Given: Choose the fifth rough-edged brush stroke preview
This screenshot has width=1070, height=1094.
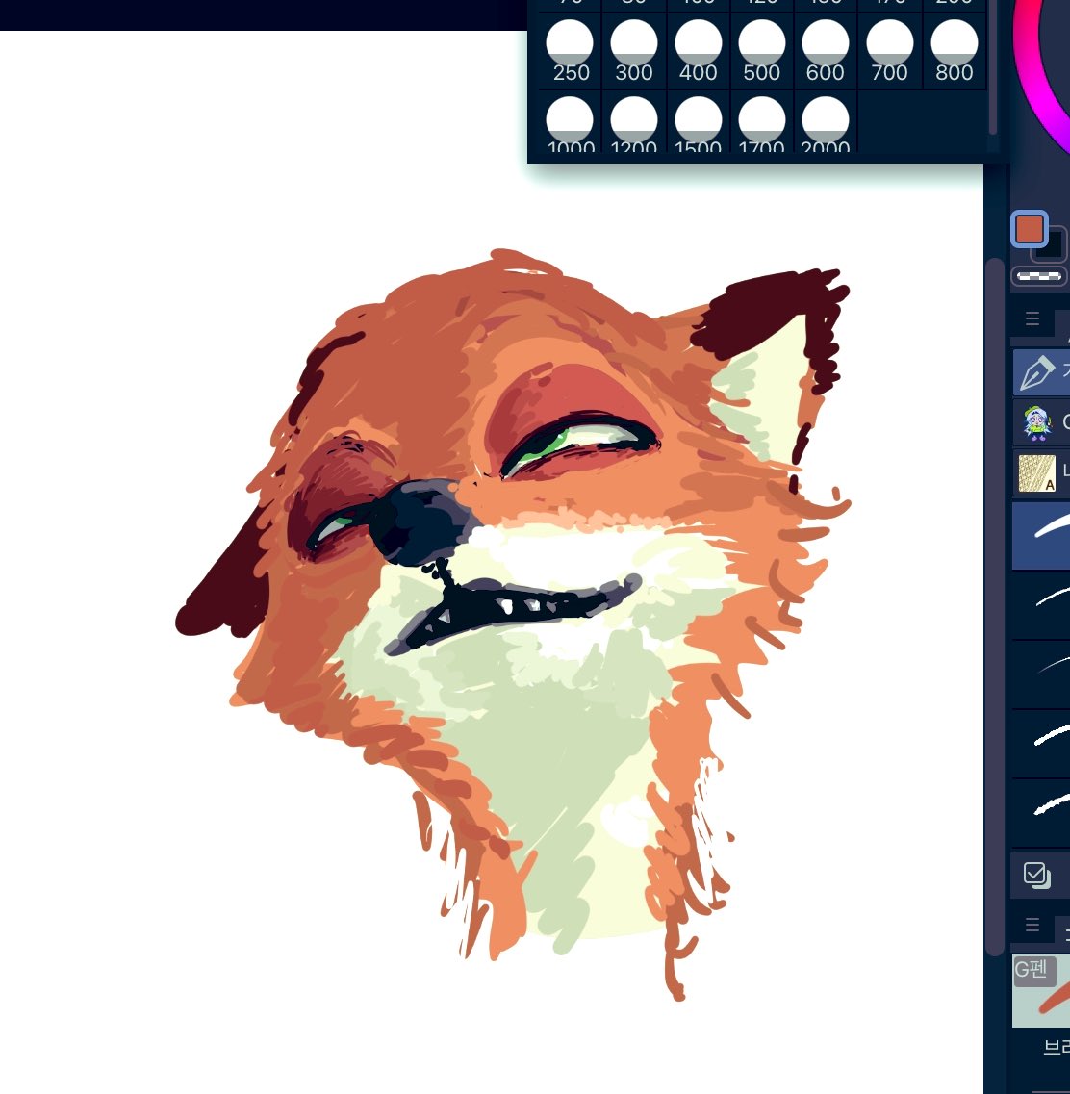Looking at the screenshot, I should tap(1041, 813).
